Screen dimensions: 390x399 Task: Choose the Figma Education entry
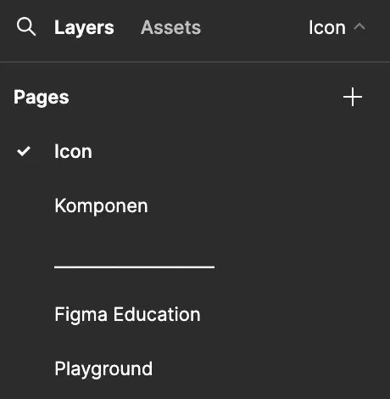(x=127, y=314)
